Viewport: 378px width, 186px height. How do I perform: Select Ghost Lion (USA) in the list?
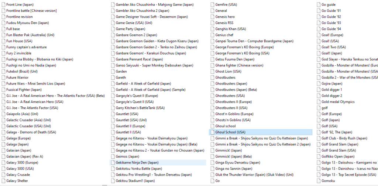pyautogui.click(x=228, y=71)
